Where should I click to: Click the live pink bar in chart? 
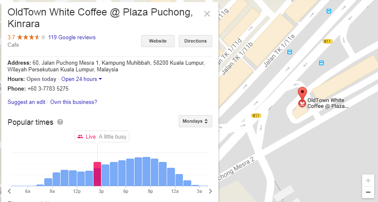pyautogui.click(x=97, y=174)
